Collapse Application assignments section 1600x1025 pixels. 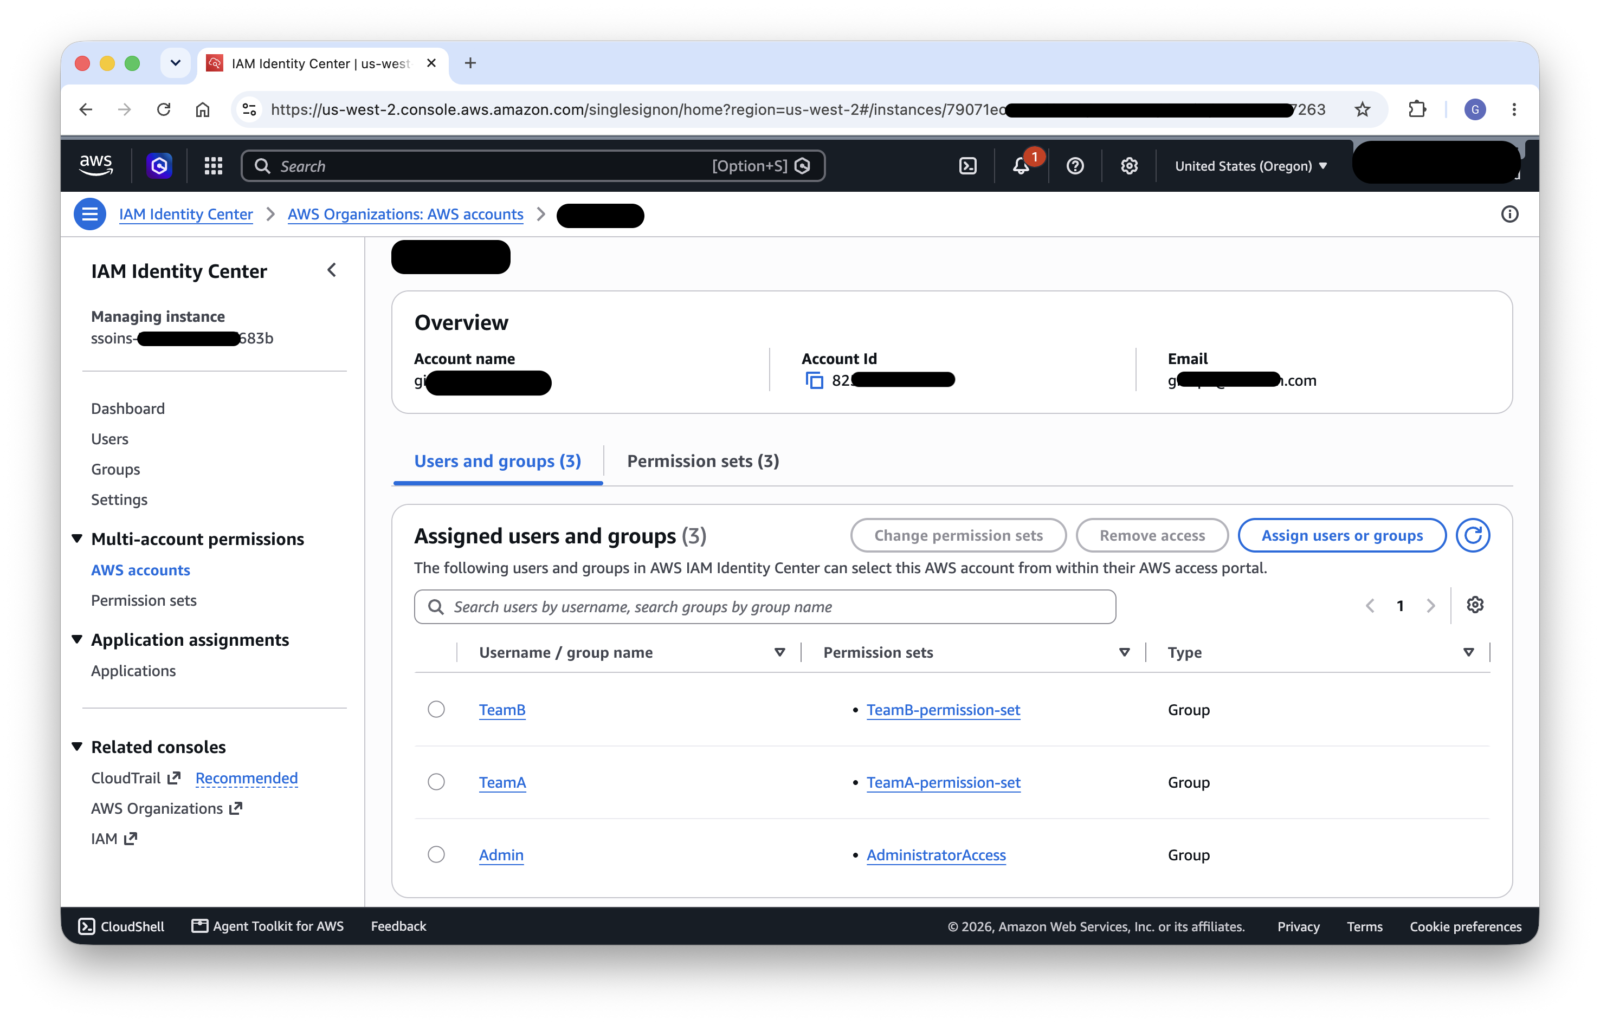click(78, 640)
